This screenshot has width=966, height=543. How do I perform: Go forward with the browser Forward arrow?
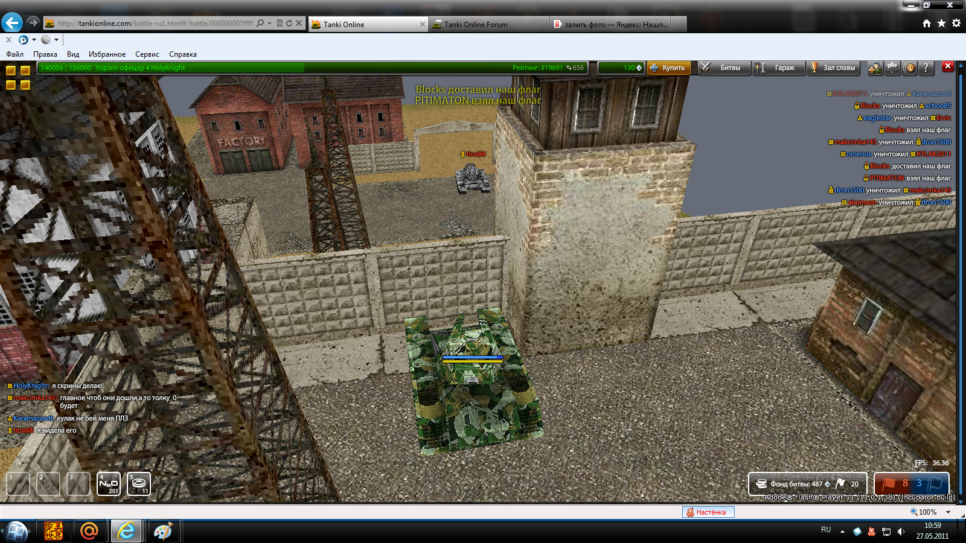(33, 23)
